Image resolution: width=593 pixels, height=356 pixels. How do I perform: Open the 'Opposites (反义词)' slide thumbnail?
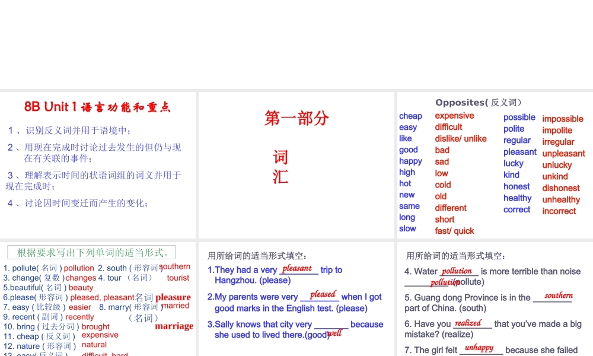(495, 165)
